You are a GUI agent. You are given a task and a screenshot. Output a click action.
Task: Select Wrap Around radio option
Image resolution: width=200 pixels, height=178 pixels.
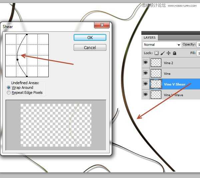pos(9,87)
